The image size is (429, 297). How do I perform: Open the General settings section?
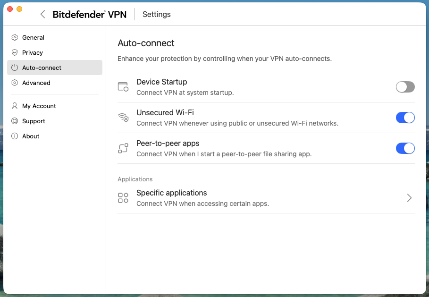point(55,37)
